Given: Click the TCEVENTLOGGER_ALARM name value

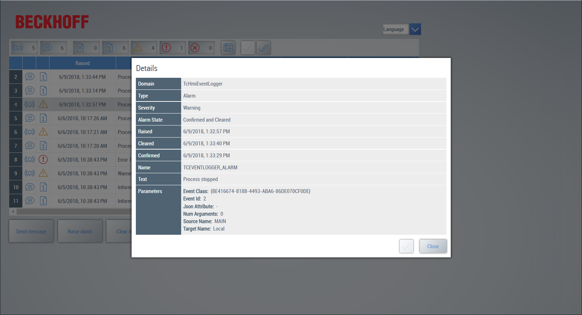Looking at the screenshot, I should click(x=210, y=168).
